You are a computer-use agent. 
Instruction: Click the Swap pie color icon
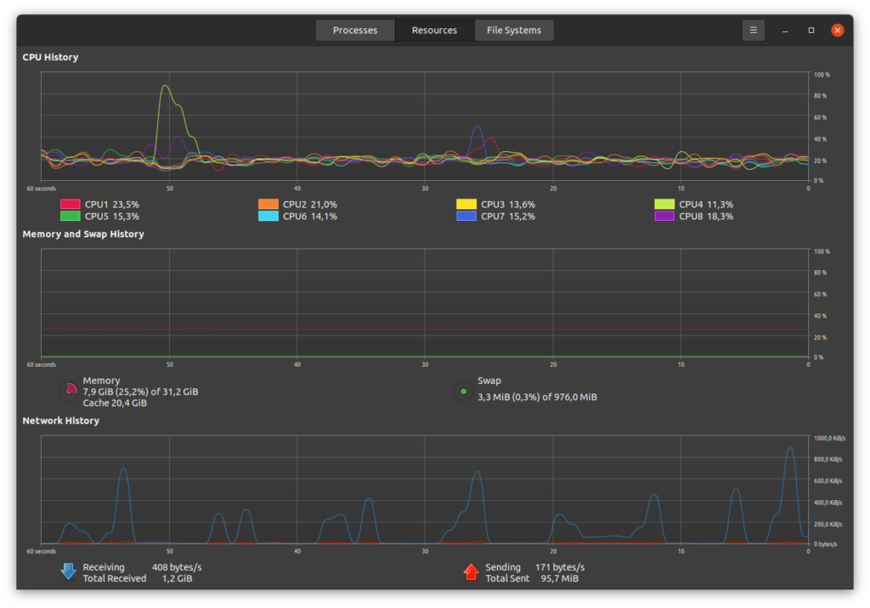tap(463, 391)
